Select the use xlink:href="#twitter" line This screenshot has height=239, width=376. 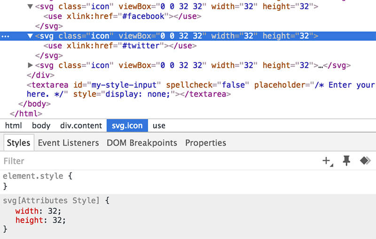(120, 46)
